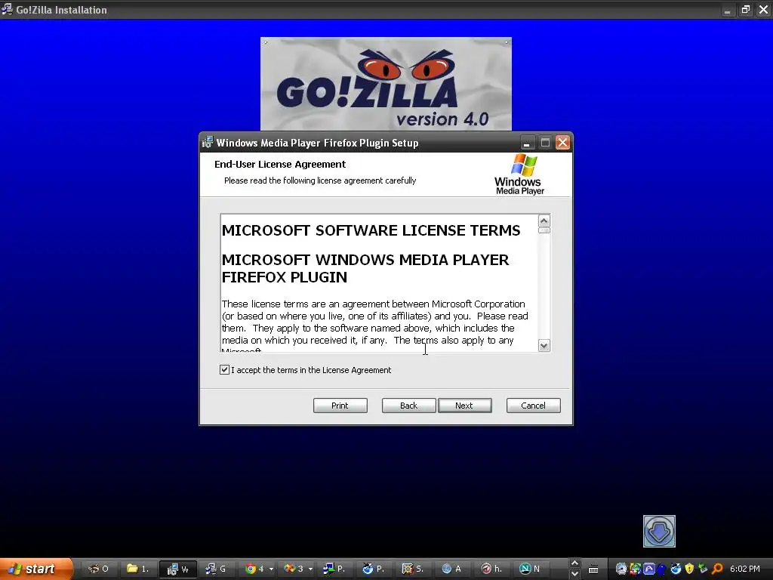Viewport: 773px width, 580px height.
Task: Switch to the S. taskbar item
Action: [x=413, y=569]
